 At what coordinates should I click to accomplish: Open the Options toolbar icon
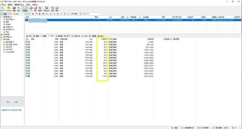point(53,9)
